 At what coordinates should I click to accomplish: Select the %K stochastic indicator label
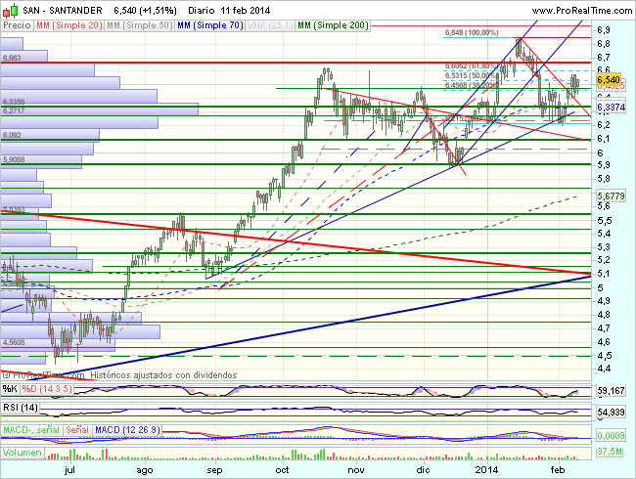click(10, 389)
